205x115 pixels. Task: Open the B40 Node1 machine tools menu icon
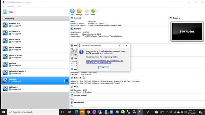point(66,80)
